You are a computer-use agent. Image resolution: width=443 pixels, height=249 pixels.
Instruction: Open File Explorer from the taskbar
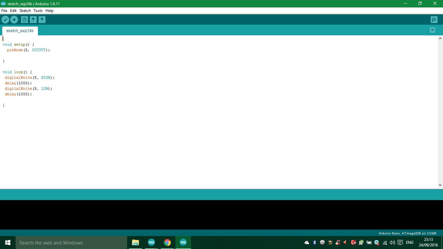(x=135, y=243)
